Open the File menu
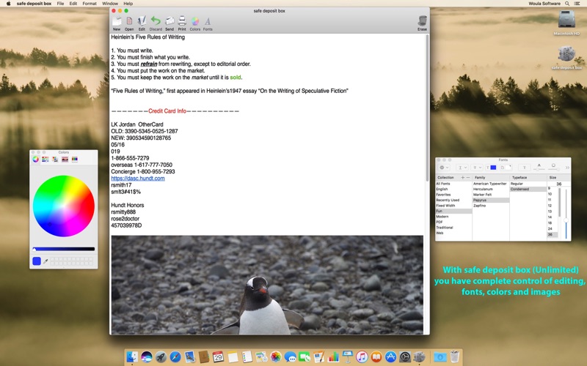 point(60,4)
